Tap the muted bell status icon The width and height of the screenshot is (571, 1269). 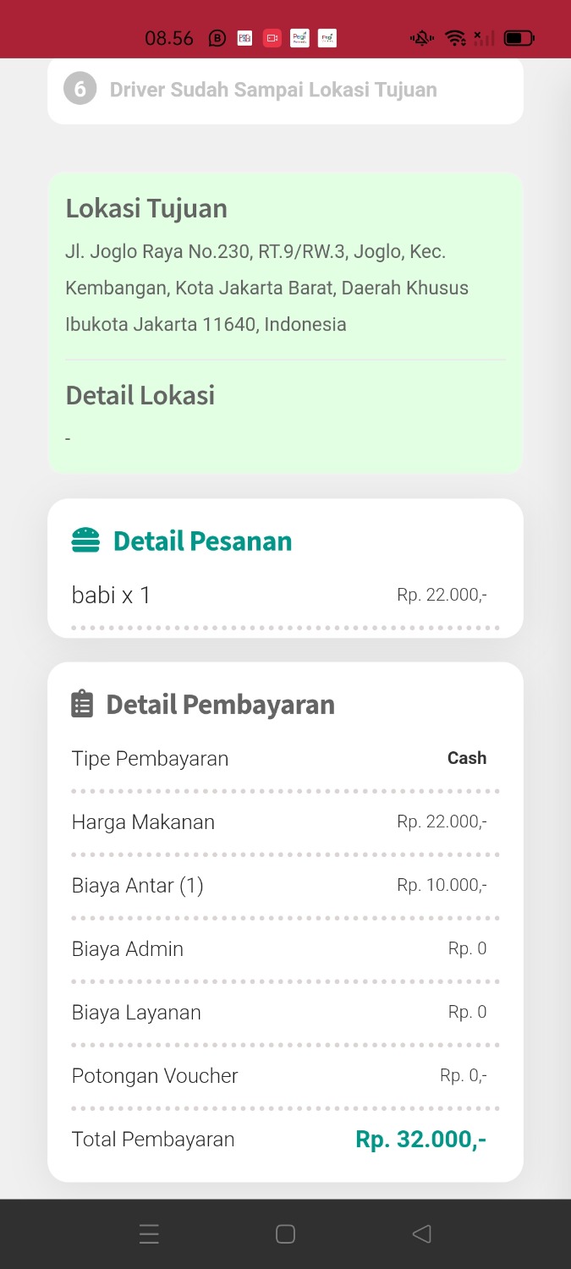click(421, 38)
